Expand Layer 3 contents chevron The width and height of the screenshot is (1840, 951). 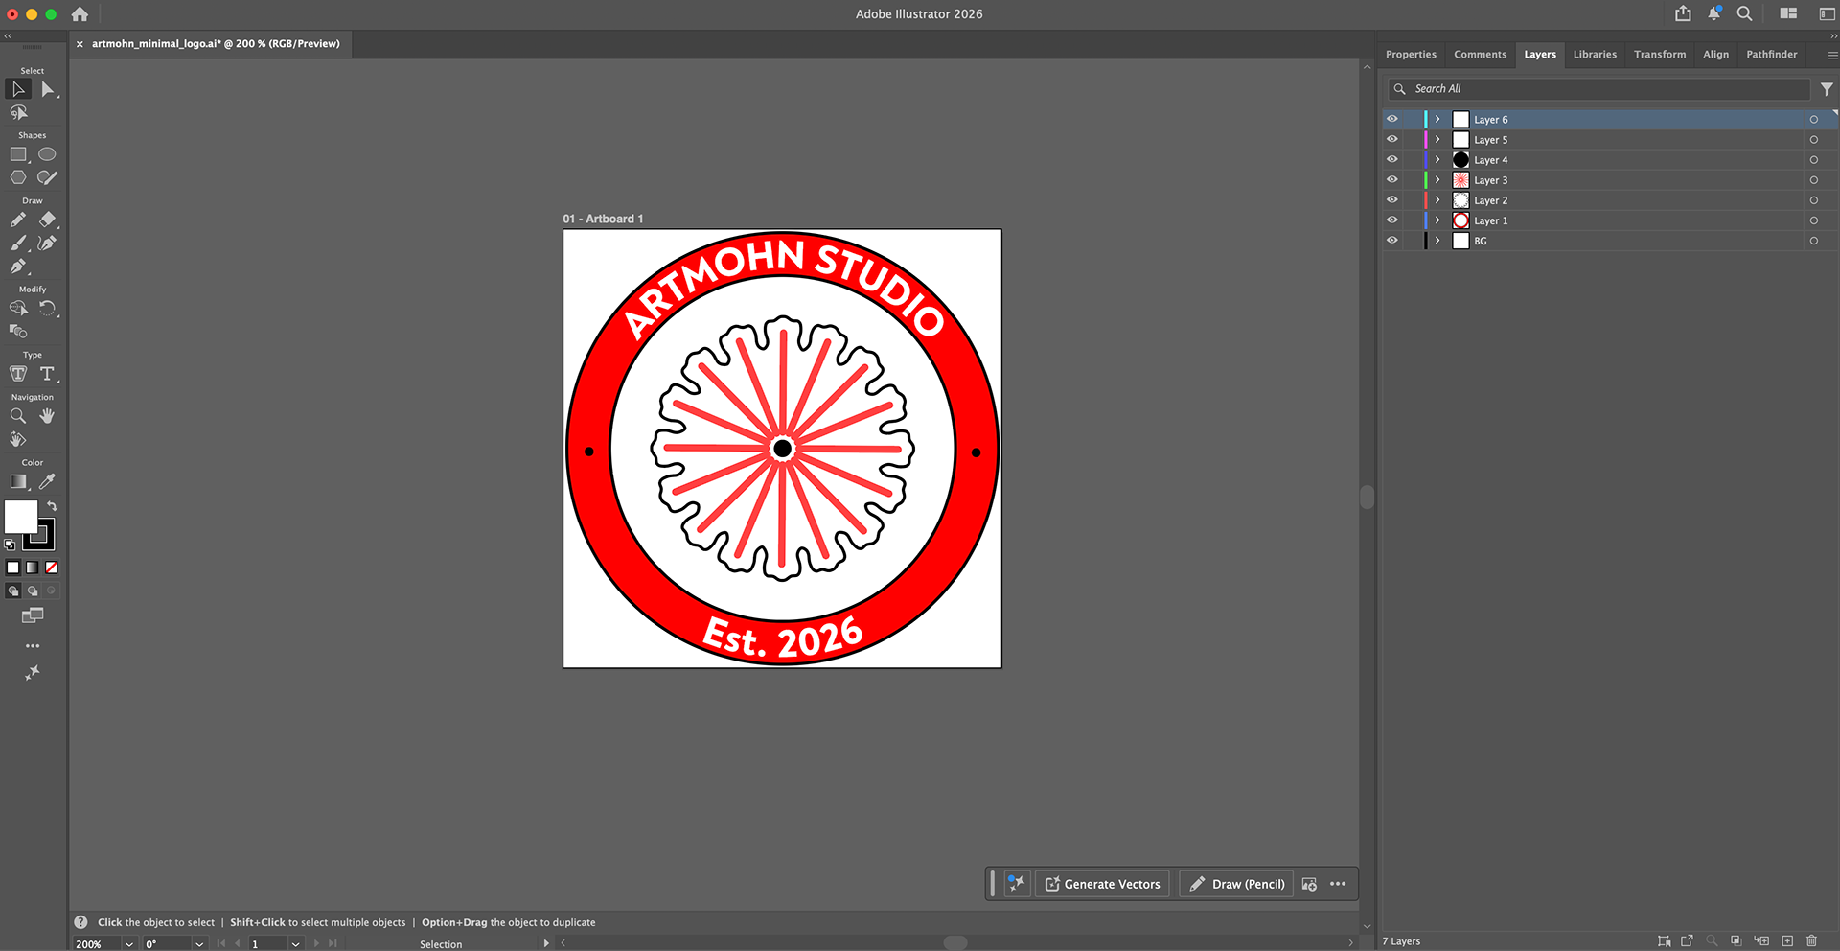tap(1437, 179)
